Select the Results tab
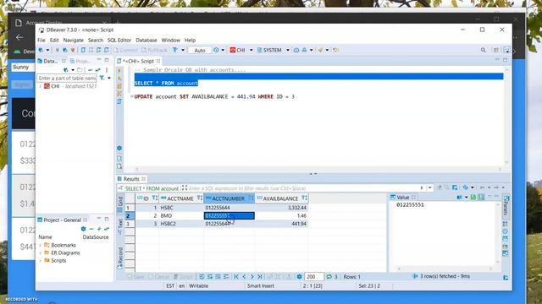Screen dimensions: 542x304 [x=131, y=179]
